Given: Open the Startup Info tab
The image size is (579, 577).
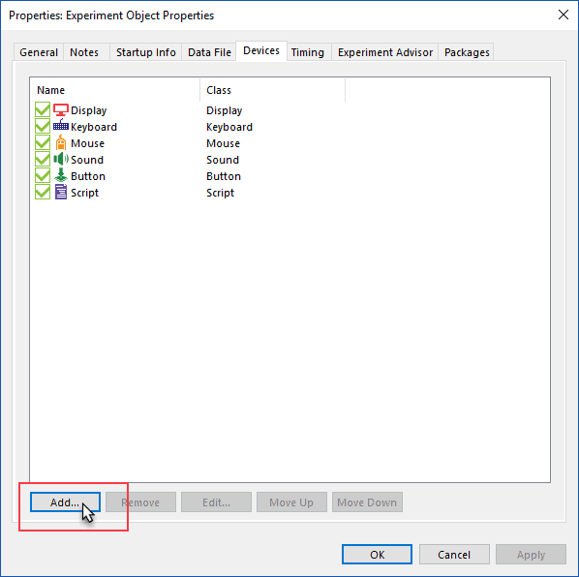Looking at the screenshot, I should tap(146, 52).
